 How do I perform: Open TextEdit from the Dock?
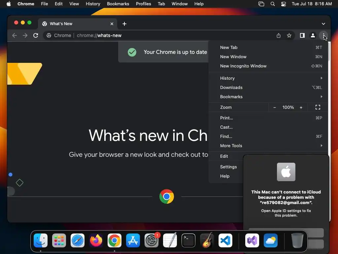(x=170, y=240)
